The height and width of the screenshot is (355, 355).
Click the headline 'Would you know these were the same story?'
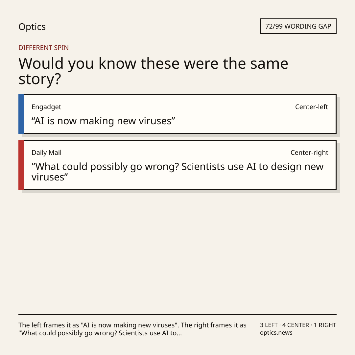(153, 71)
